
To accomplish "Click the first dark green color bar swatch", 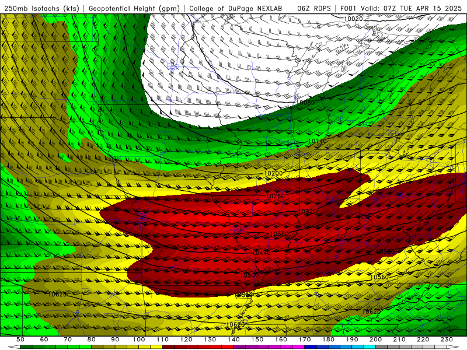I will 26,347.
